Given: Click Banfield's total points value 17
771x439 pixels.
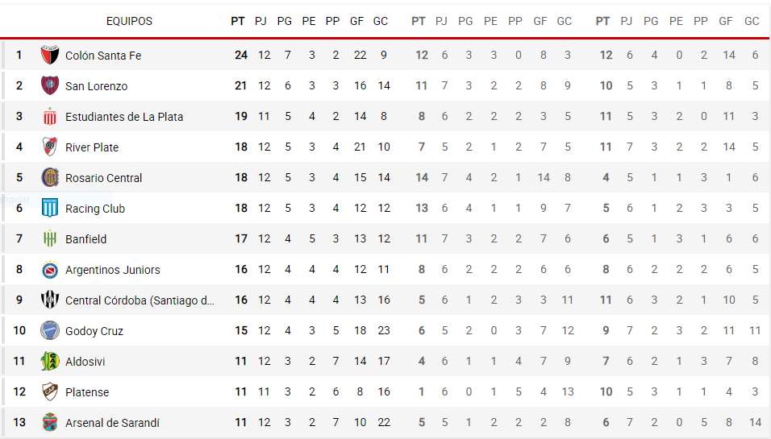Looking at the screenshot, I should (241, 238).
